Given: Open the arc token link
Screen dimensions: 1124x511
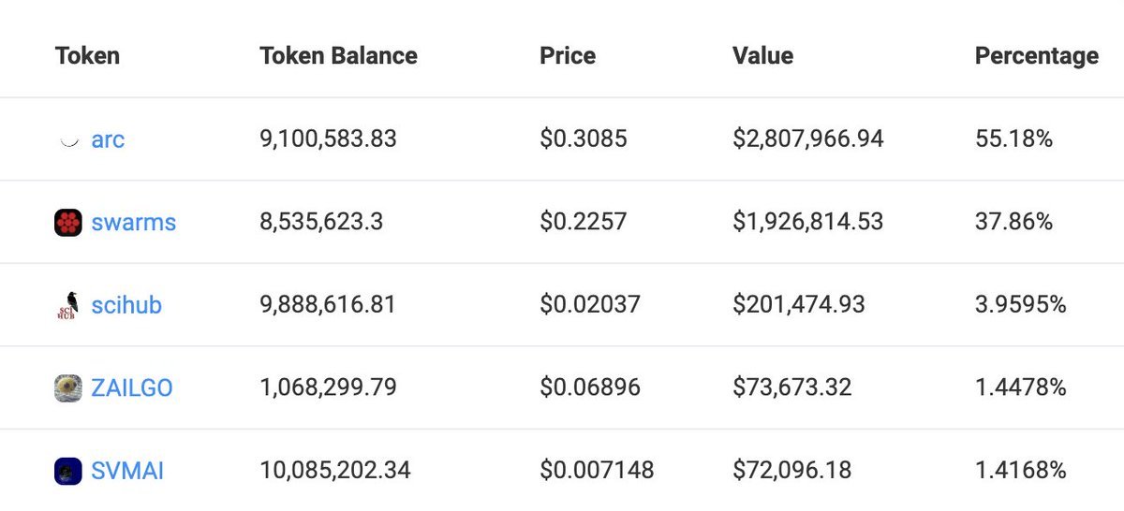Looking at the screenshot, I should click(x=108, y=140).
